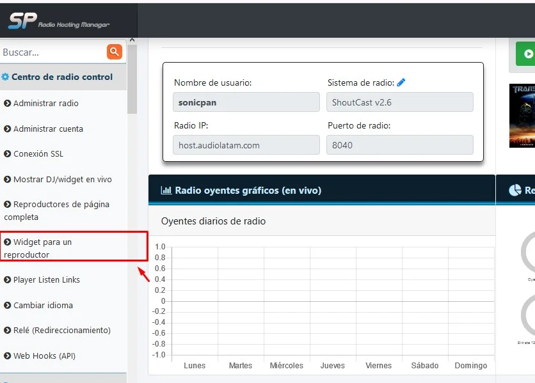The width and height of the screenshot is (535, 383).
Task: Click the green play button icon
Action: tap(528, 54)
